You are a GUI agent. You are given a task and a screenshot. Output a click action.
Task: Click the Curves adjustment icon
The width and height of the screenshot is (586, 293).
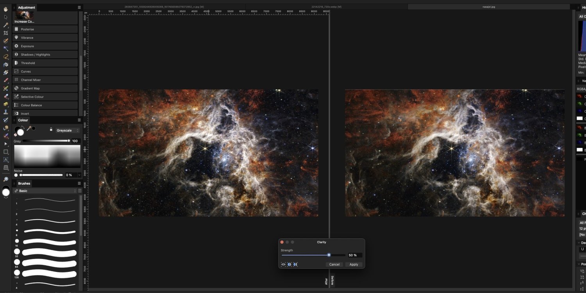pyautogui.click(x=16, y=71)
